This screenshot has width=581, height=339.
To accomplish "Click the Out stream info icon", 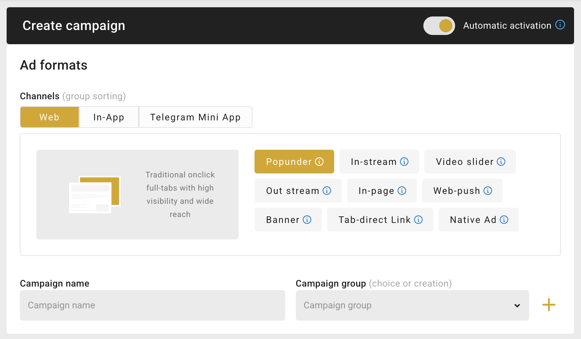I will [x=327, y=191].
